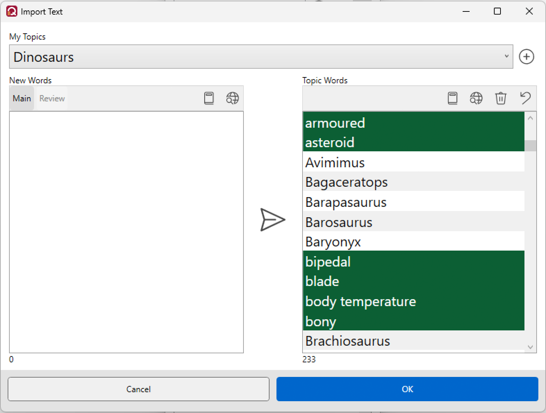Select 'Brachiosaurus' in the Topic Words list
The image size is (546, 413).
[413, 341]
